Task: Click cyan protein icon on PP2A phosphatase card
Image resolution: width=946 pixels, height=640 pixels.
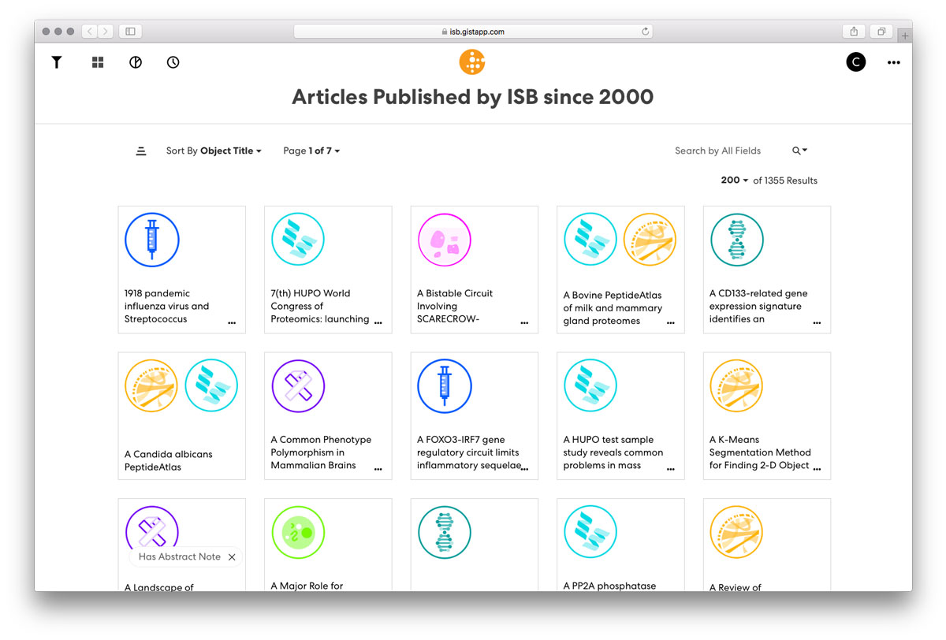Action: (x=590, y=533)
